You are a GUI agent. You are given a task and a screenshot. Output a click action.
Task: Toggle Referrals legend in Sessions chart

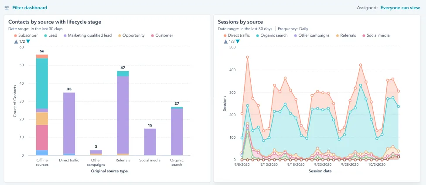click(x=346, y=35)
